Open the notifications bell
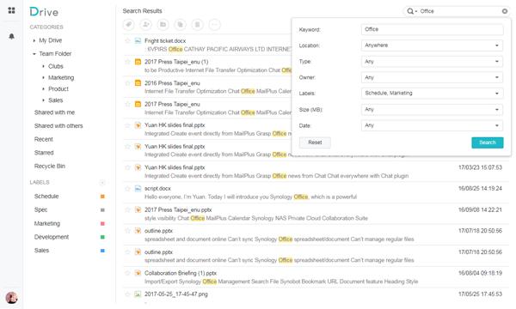This screenshot has width=516, height=309. [11, 36]
